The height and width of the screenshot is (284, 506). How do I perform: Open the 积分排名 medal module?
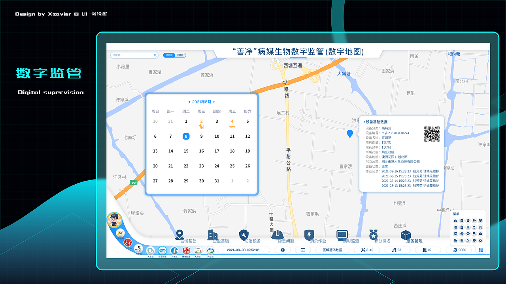click(374, 235)
